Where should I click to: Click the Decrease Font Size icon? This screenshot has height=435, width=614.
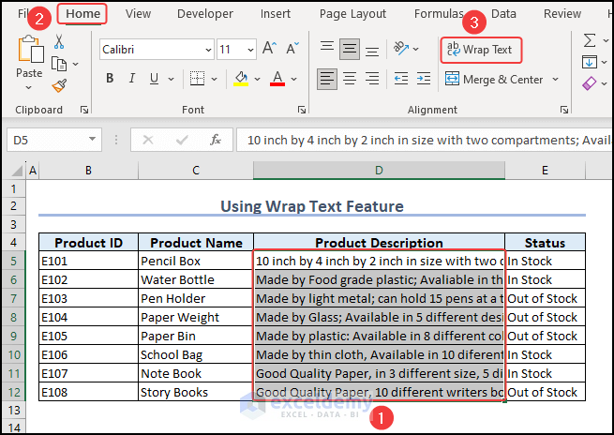292,49
